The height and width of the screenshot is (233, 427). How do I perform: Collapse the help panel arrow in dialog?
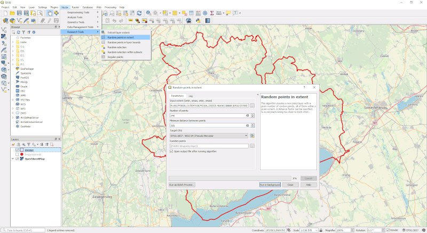[258, 95]
